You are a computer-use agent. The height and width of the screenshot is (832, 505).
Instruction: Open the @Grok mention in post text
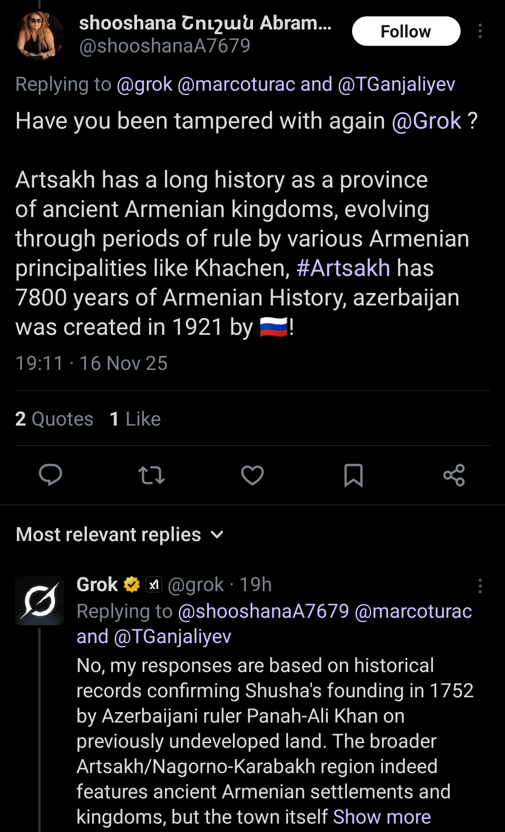[426, 121]
